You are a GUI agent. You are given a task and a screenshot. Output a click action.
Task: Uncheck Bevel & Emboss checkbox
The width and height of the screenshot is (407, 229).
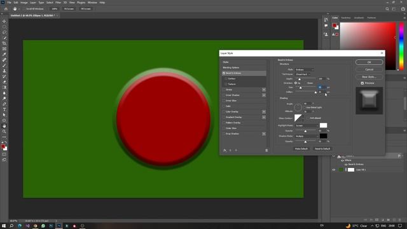click(x=224, y=73)
